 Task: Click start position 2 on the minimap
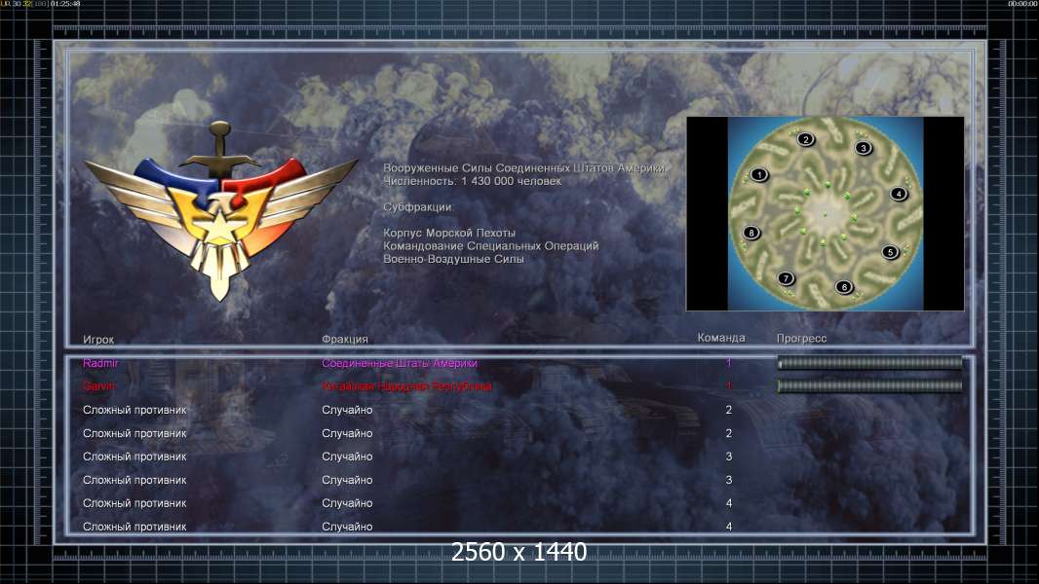(806, 139)
